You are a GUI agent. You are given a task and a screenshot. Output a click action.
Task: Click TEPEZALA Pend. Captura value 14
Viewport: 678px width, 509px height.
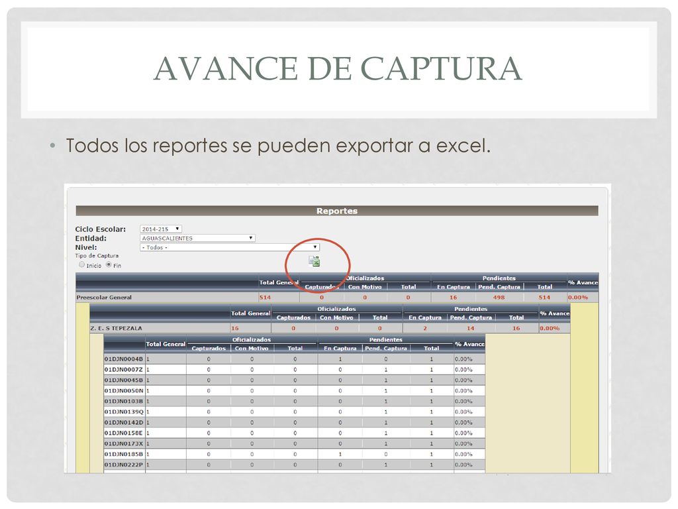click(x=471, y=328)
